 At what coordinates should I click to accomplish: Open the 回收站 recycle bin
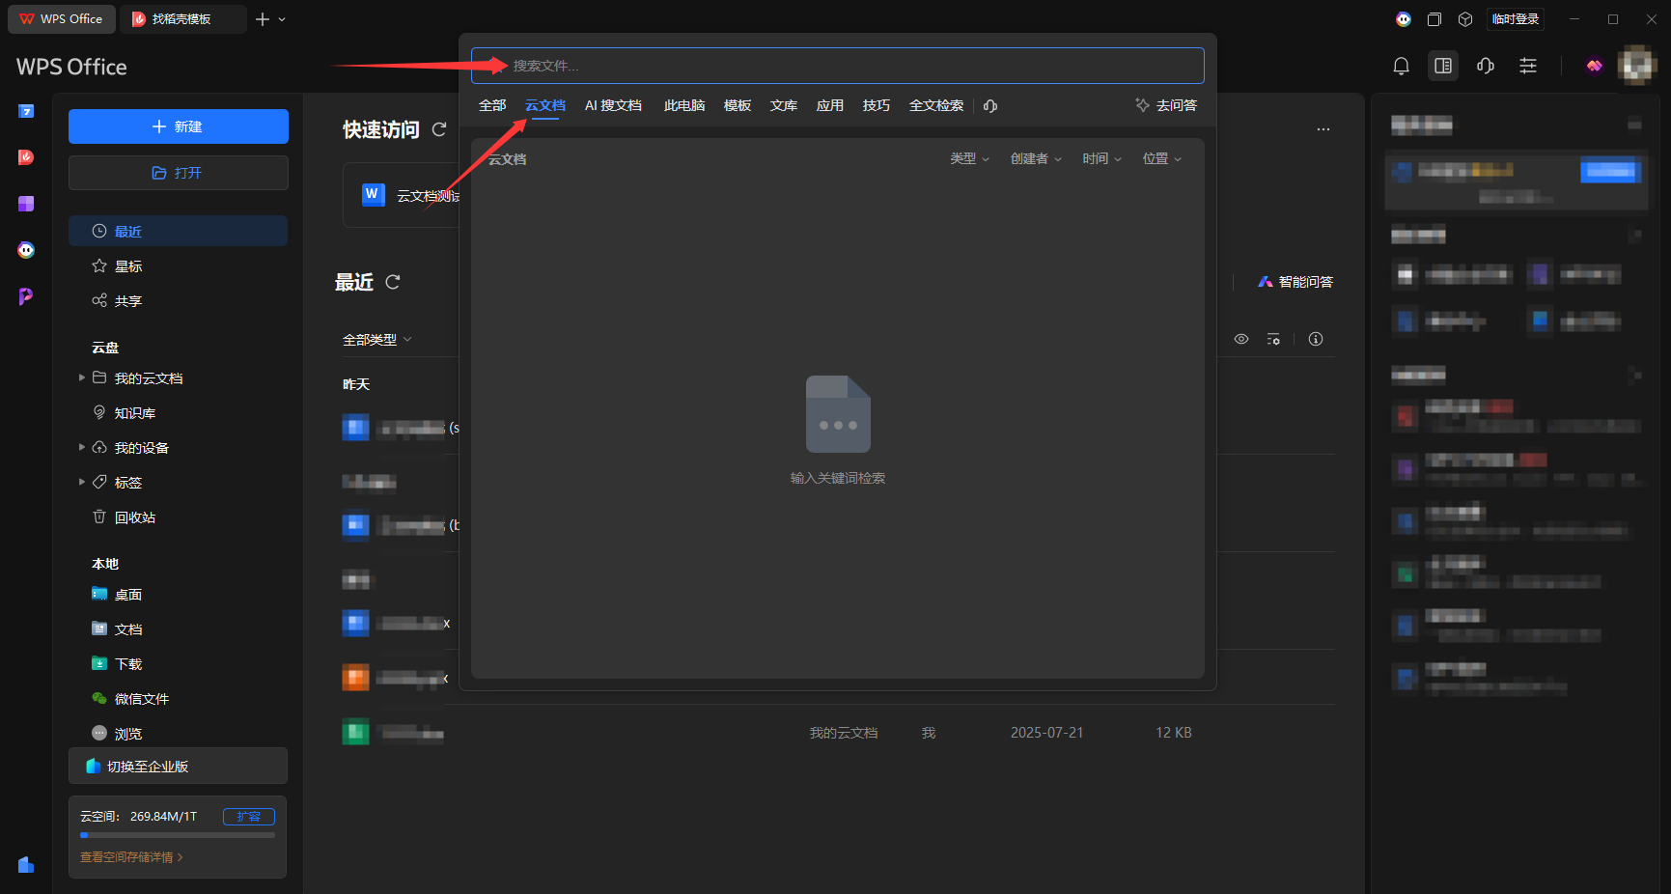(x=134, y=517)
